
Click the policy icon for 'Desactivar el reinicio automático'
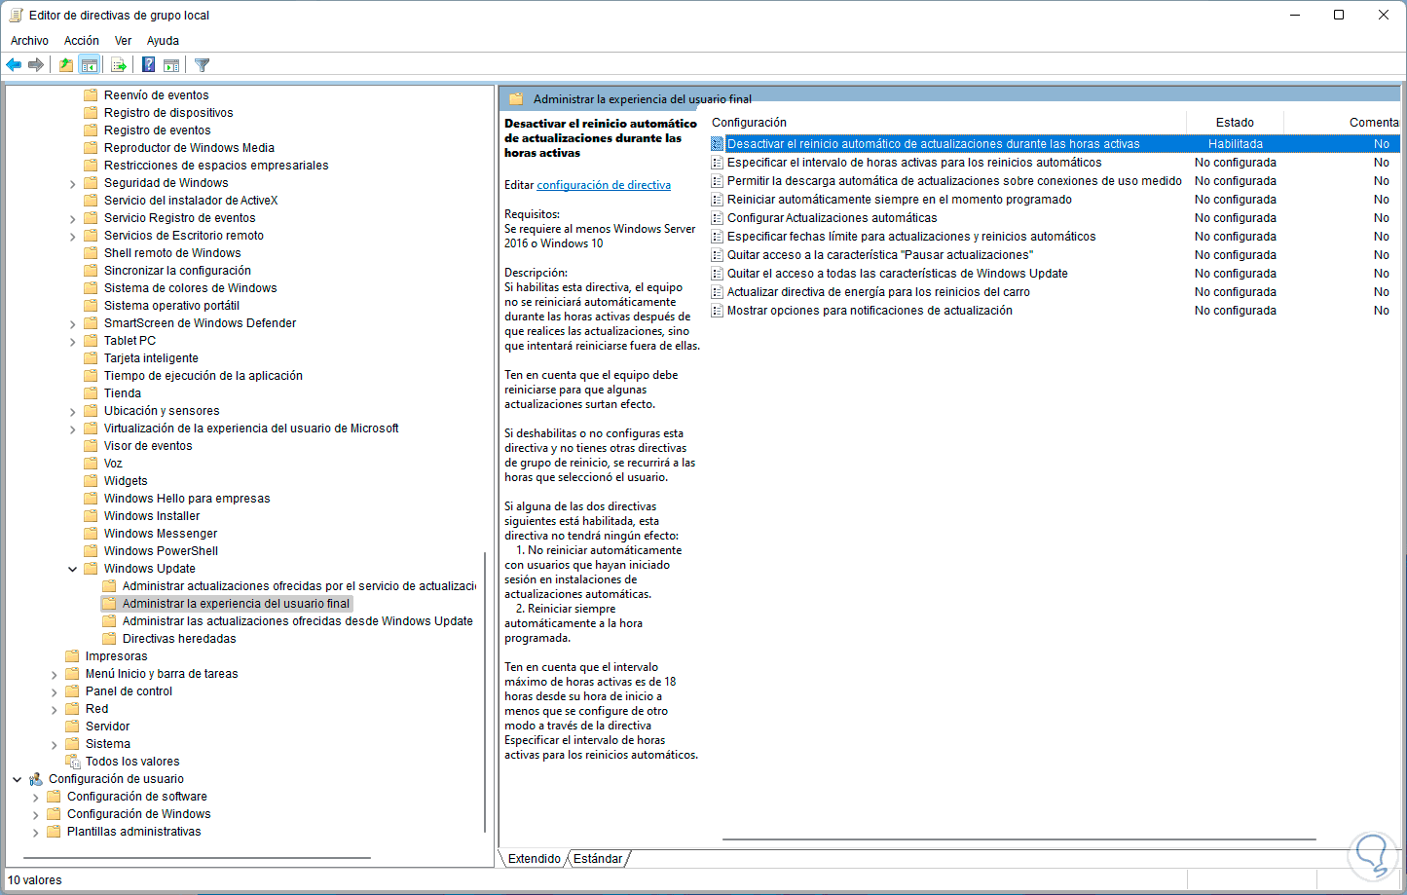718,144
